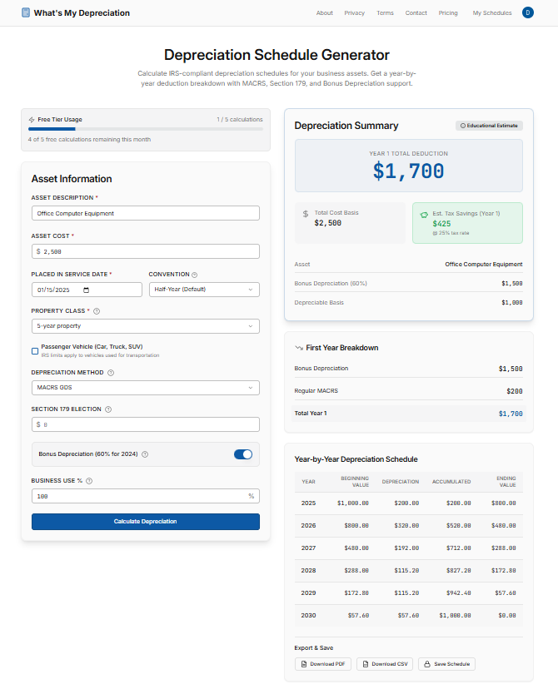Click the Bonus Depreciation help icon

point(145,453)
